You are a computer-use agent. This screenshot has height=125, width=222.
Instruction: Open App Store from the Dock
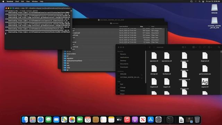coord(151,119)
